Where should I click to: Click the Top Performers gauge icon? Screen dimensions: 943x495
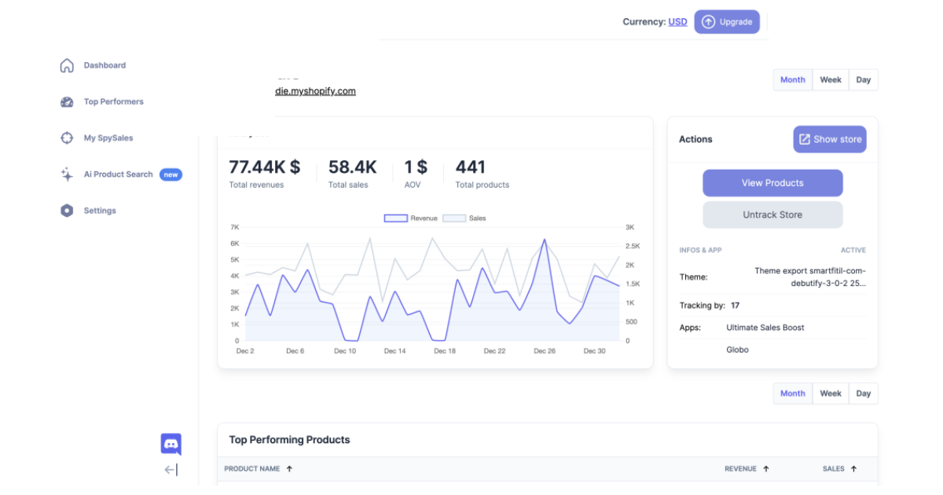pos(67,102)
